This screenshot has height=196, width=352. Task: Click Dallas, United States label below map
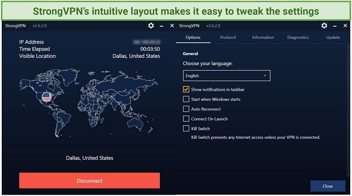click(90, 158)
